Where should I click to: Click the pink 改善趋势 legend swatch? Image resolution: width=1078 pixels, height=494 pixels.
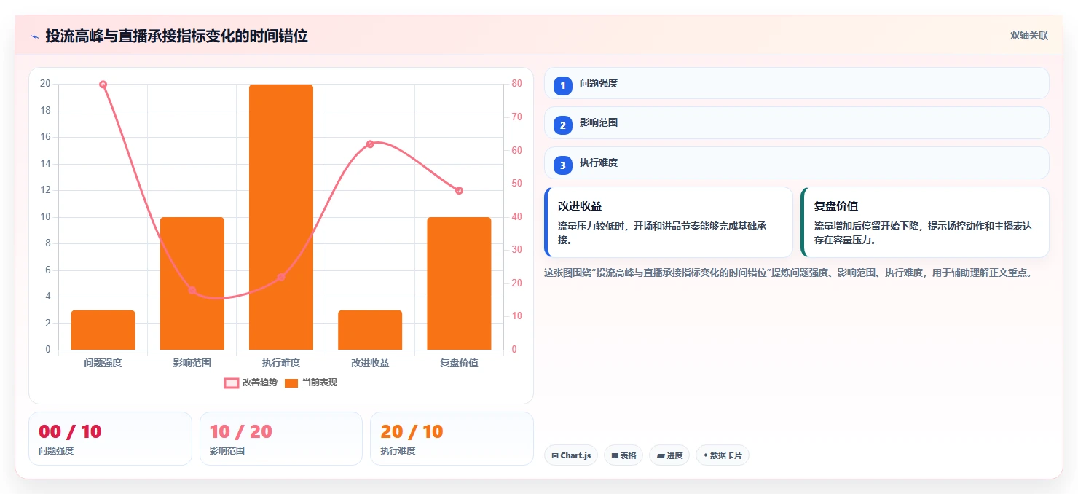pyautogui.click(x=232, y=383)
